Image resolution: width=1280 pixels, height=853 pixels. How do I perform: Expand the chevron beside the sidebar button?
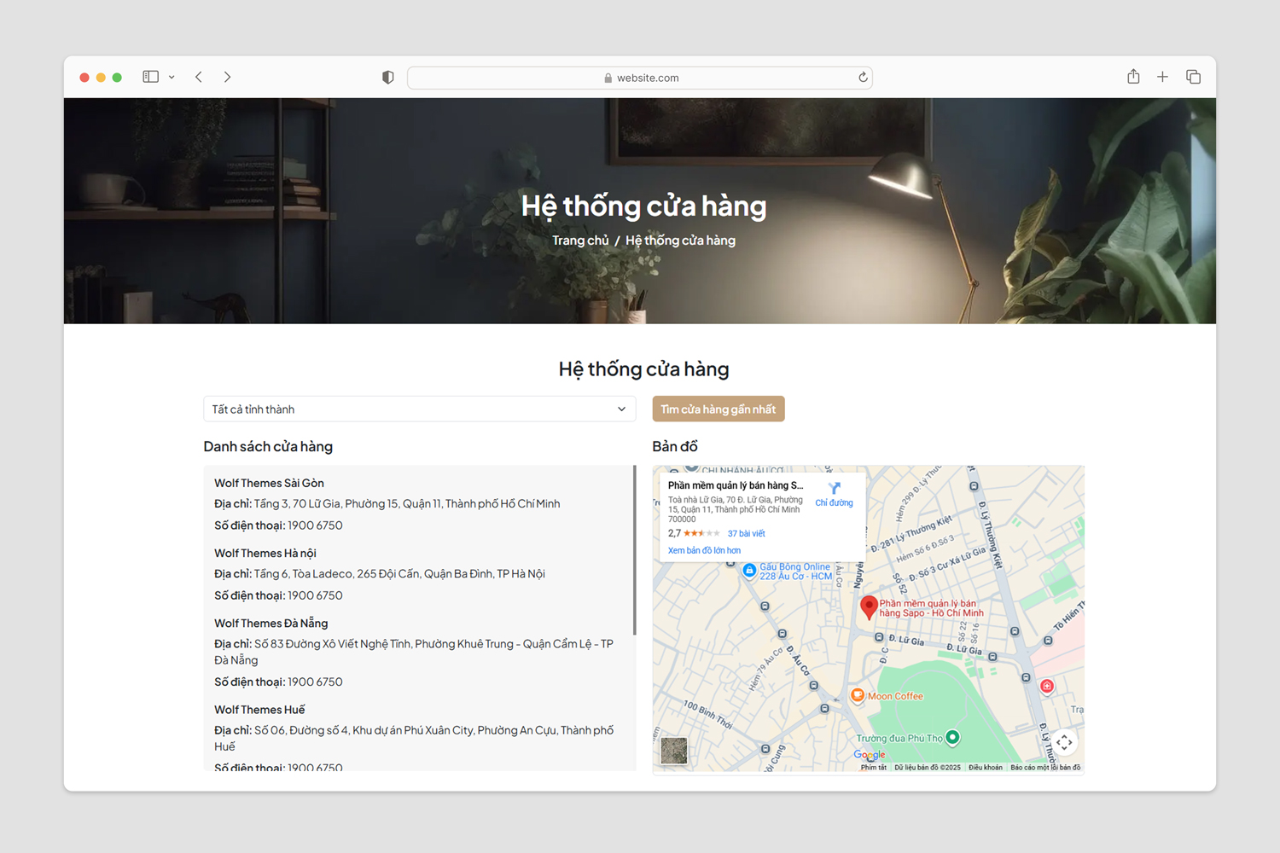172,77
